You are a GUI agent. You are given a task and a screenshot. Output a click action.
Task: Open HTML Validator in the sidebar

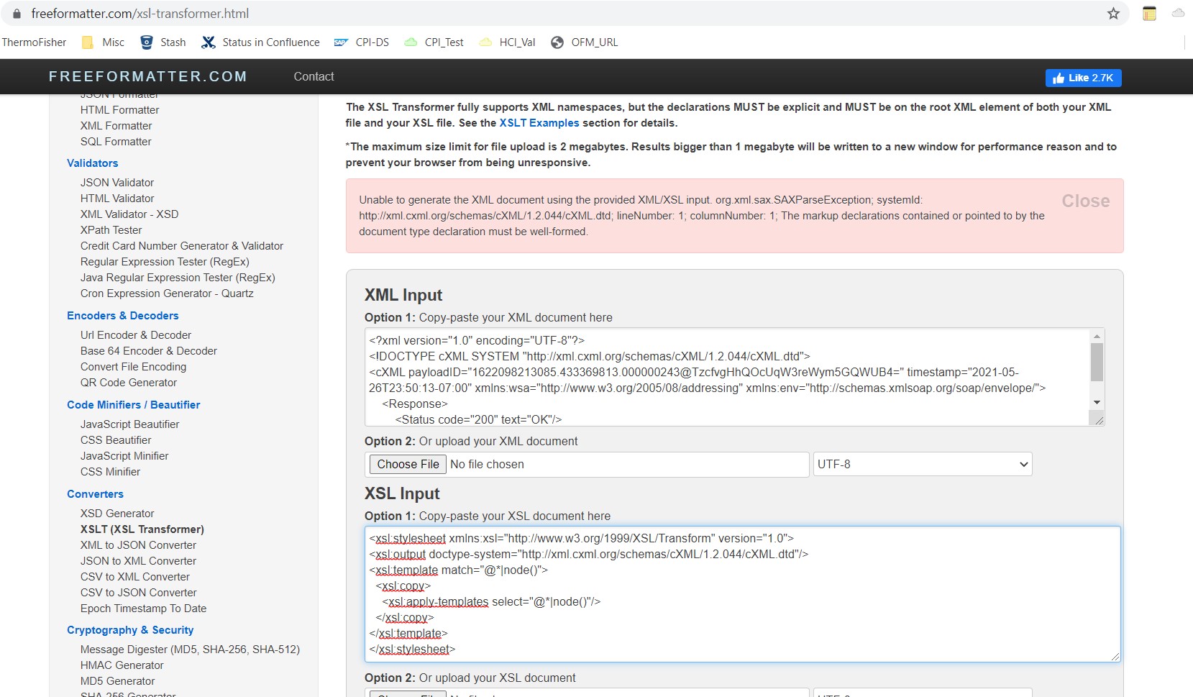coord(117,199)
